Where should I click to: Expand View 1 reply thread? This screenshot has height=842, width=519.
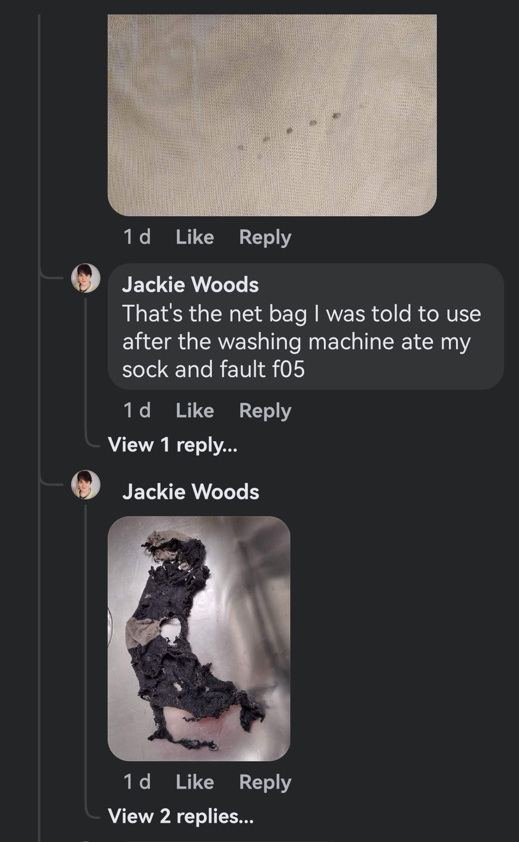[x=173, y=445]
